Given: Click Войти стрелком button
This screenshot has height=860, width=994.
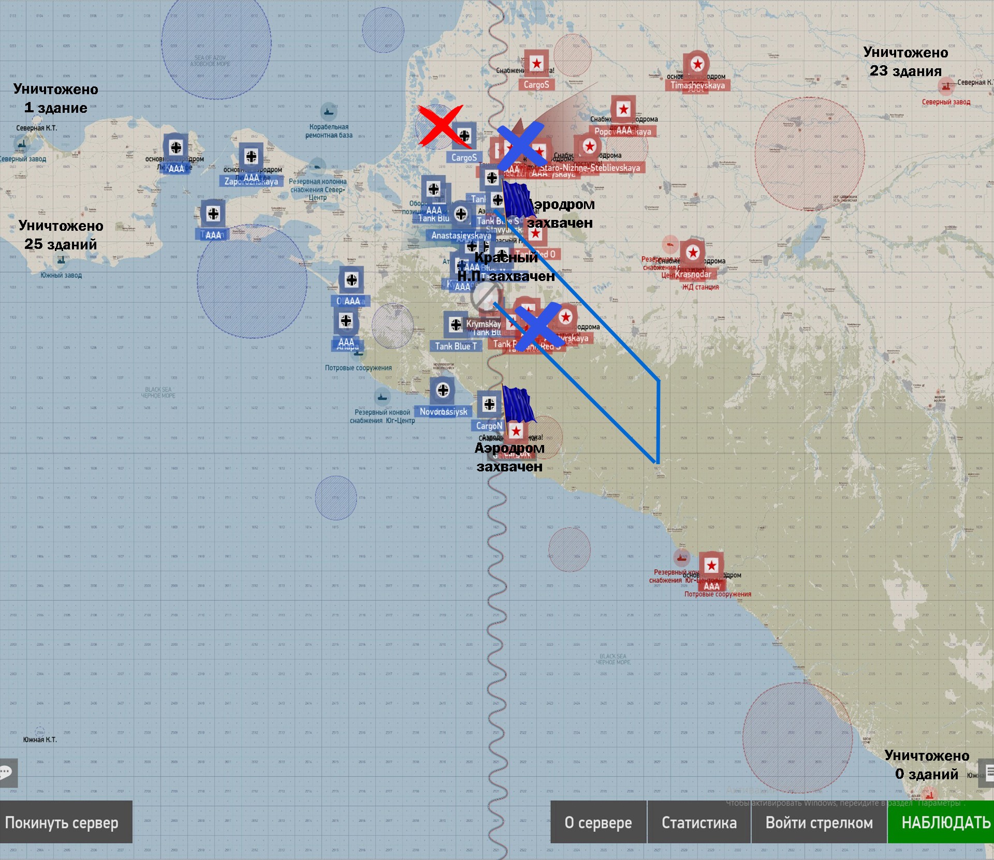Looking at the screenshot, I should pos(819,822).
